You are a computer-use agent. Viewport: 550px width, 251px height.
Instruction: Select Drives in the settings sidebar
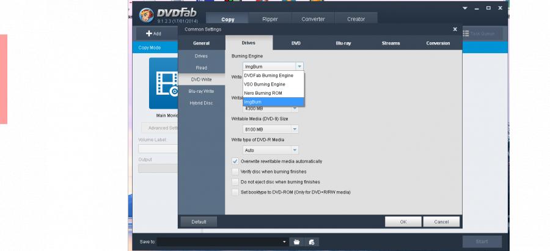pyautogui.click(x=201, y=56)
